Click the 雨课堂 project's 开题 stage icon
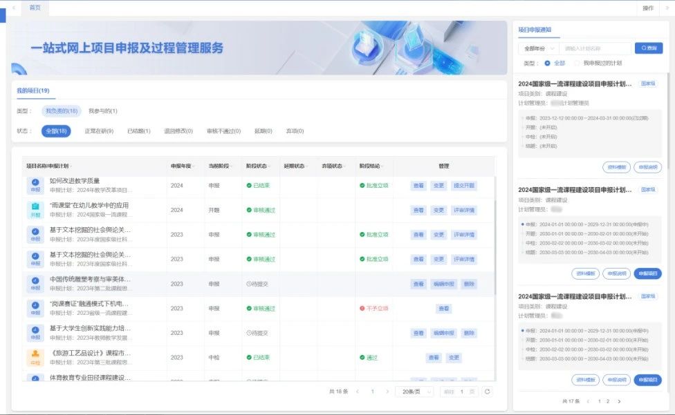 [35, 210]
